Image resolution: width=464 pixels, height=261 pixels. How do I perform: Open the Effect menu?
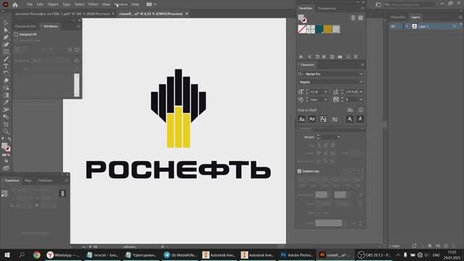(x=93, y=4)
